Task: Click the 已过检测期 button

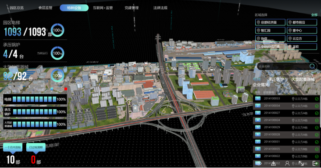Action: 36,147
